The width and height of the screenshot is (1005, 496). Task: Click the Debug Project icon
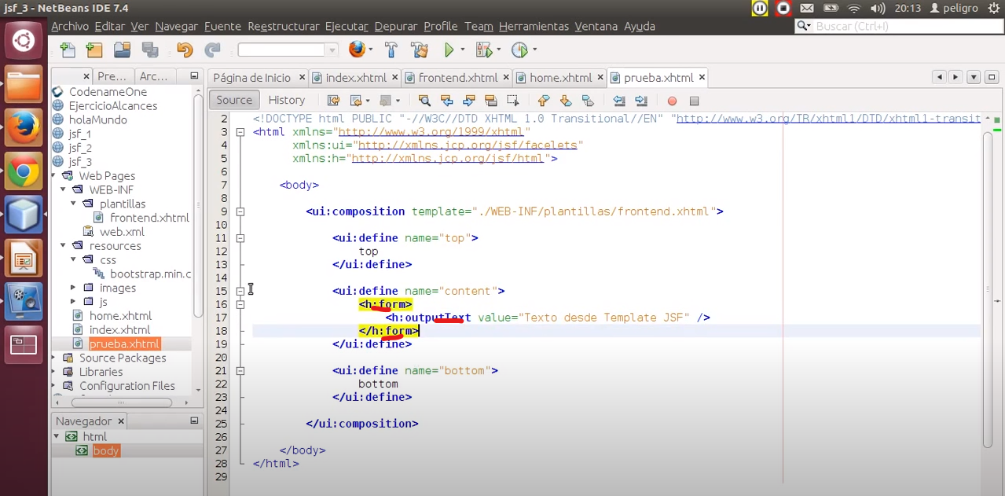click(483, 50)
